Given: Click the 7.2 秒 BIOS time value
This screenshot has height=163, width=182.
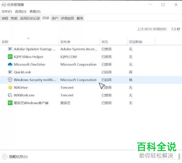Looking at the screenshot, I should [x=175, y=29].
